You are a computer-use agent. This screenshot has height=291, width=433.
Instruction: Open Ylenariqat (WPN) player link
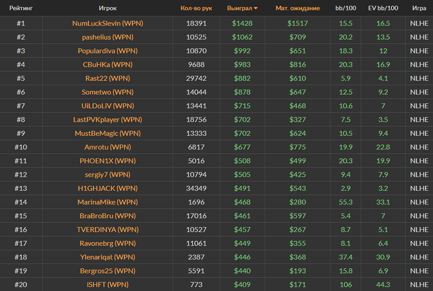[108, 257]
